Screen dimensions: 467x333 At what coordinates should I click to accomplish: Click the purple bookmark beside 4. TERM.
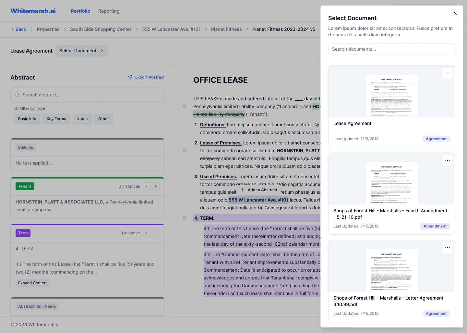coord(184,218)
